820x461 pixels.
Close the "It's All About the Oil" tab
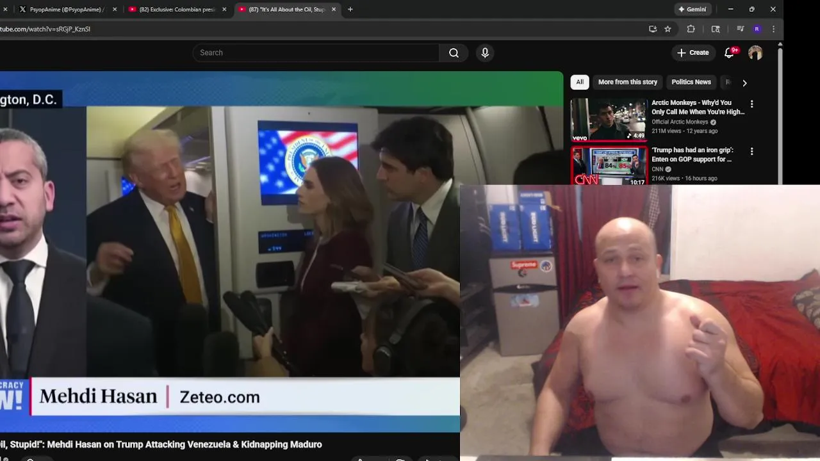coord(333,10)
